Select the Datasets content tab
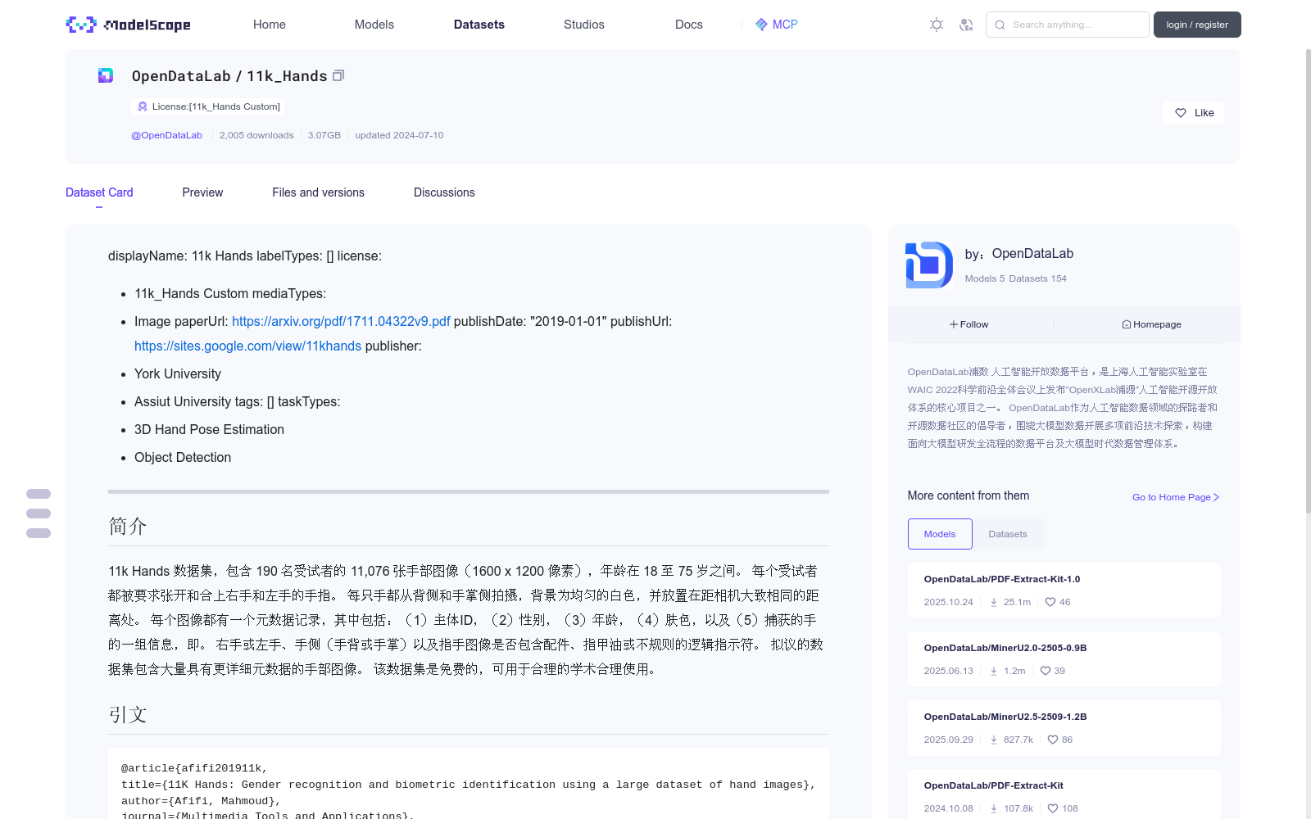This screenshot has width=1311, height=819. [x=1008, y=534]
